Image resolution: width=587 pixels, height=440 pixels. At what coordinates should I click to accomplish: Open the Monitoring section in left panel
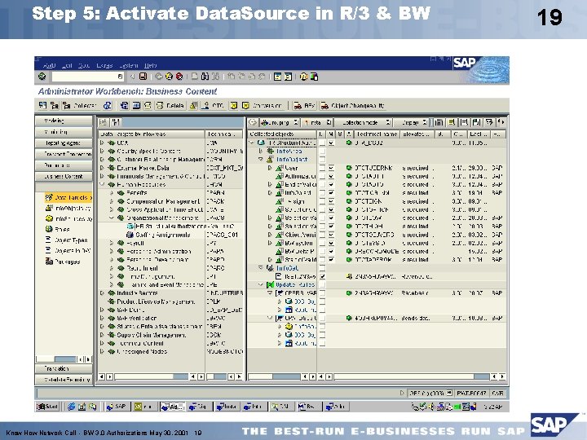tap(64, 132)
